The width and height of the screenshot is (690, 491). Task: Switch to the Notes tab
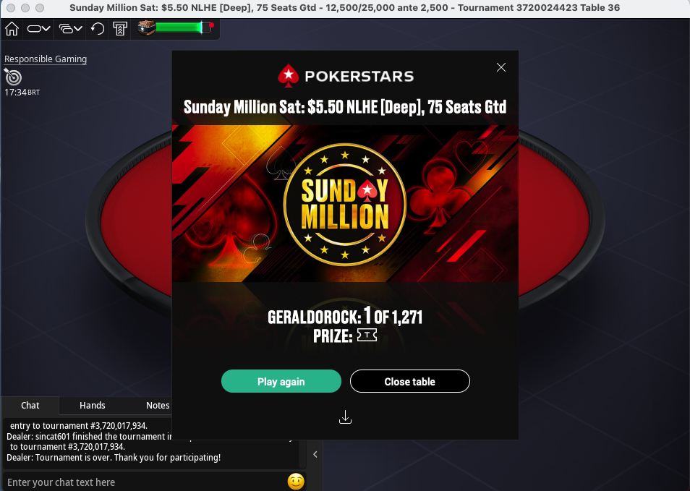(158, 405)
